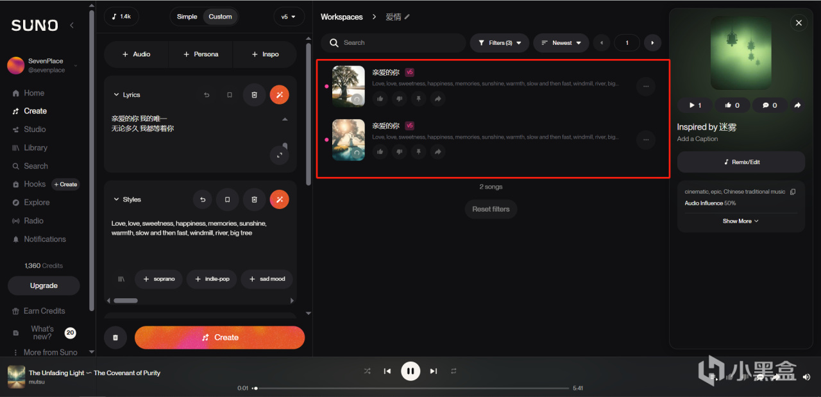This screenshot has width=821, height=397.
Task: Switch to Simple creation mode
Action: (187, 17)
